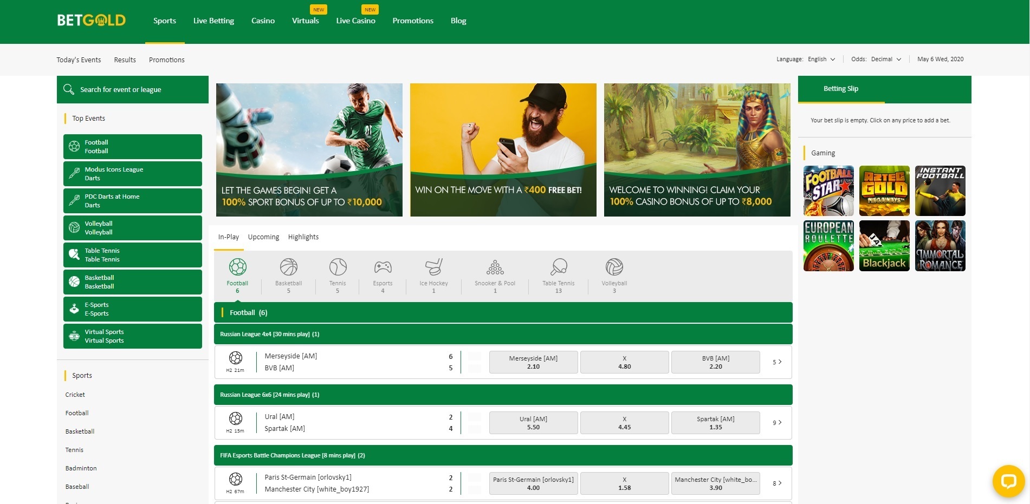This screenshot has height=504, width=1030.
Task: Open the Cricket link in Sports list
Action: coord(75,395)
